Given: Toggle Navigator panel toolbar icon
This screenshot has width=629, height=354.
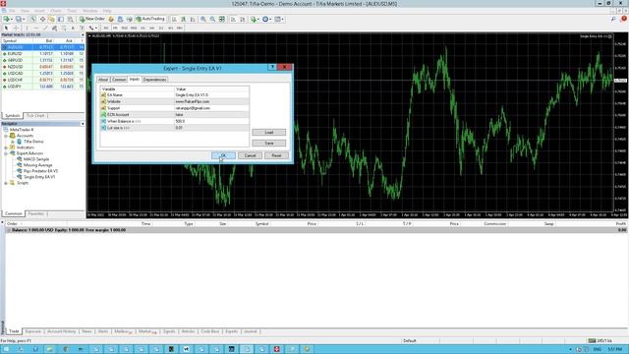Looking at the screenshot, I should click(x=52, y=19).
